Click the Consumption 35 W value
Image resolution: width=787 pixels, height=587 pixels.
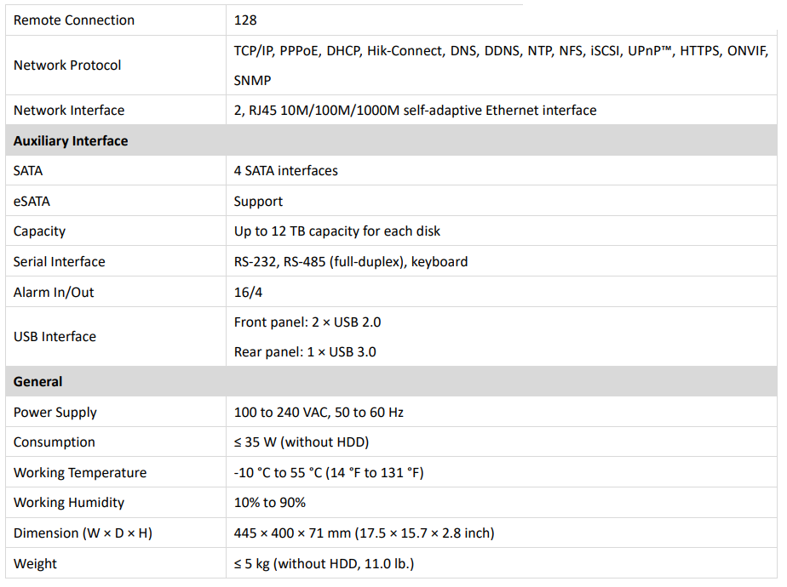point(301,442)
